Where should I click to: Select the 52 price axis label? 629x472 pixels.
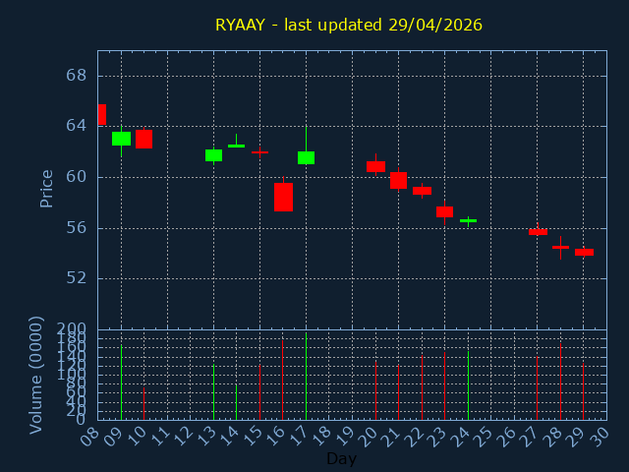click(x=77, y=277)
